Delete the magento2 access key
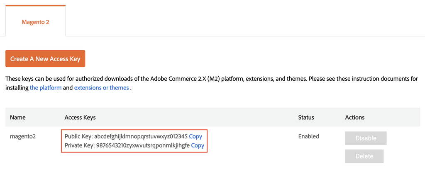425x169 pixels. click(364, 156)
